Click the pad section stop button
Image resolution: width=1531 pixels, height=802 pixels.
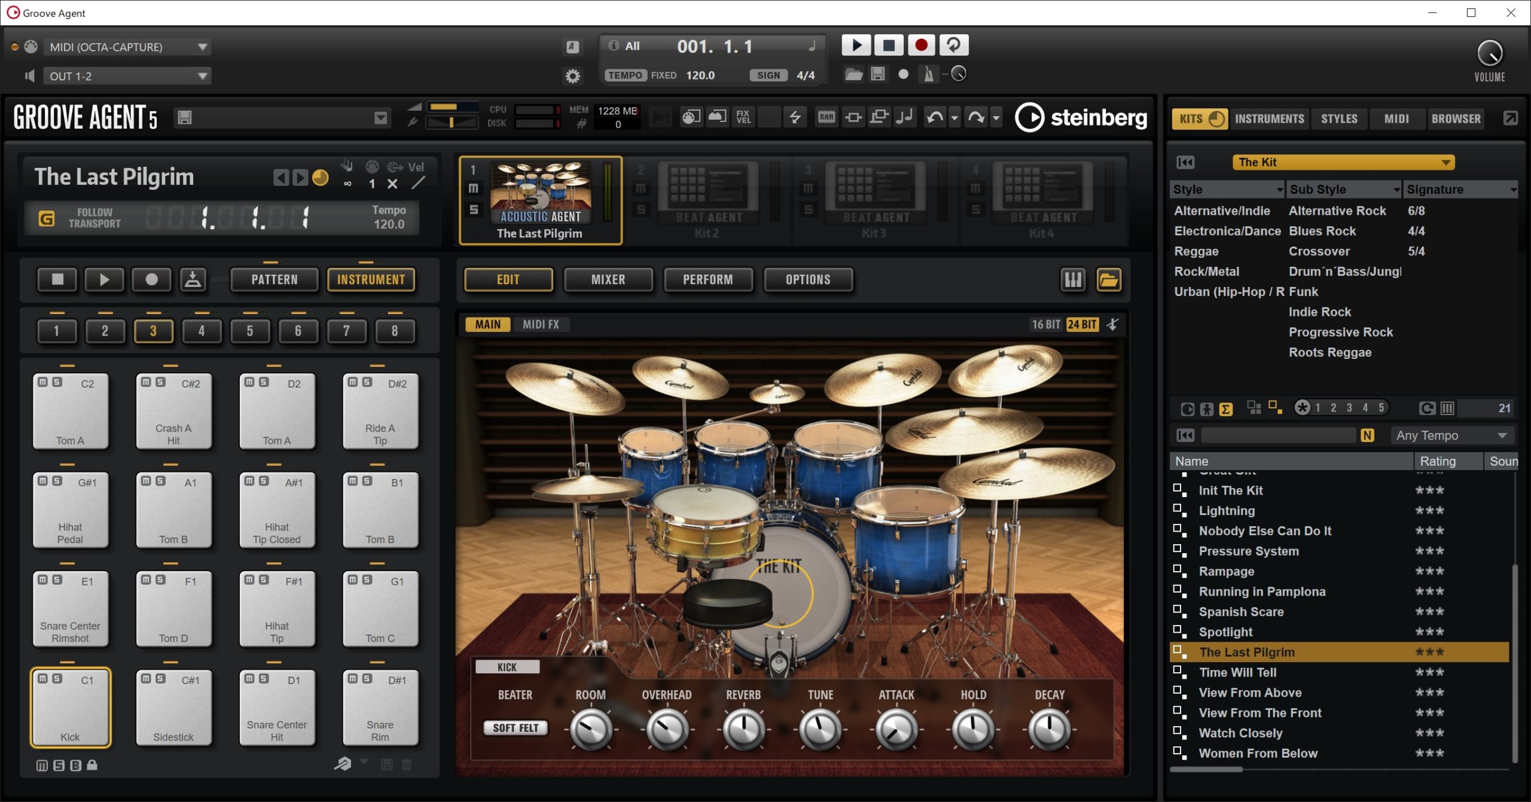point(57,279)
